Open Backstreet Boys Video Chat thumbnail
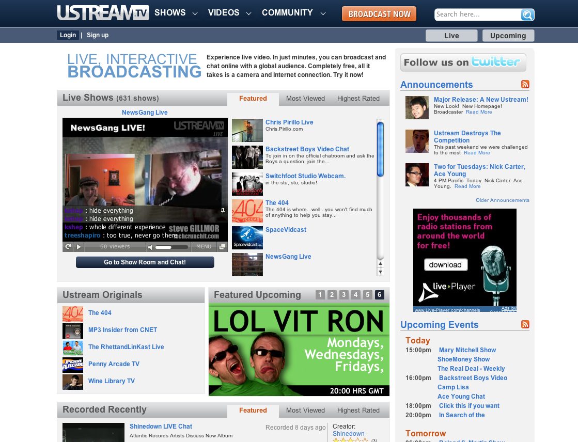578x442 pixels. point(247,157)
